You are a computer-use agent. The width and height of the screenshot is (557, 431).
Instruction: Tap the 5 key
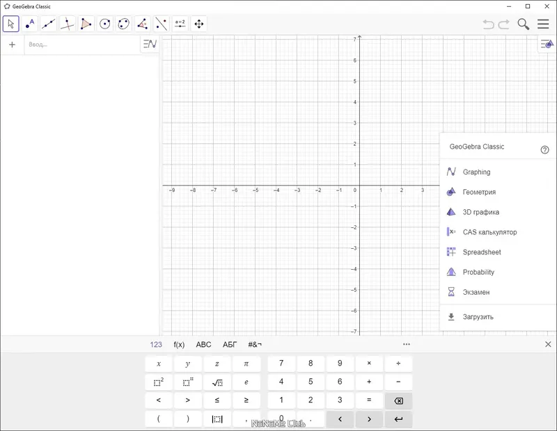(311, 382)
